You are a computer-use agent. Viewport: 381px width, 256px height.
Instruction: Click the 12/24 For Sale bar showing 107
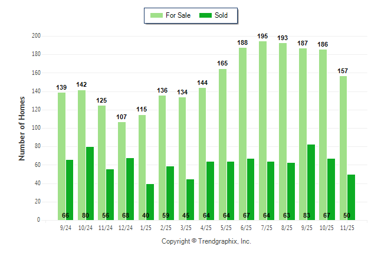pyautogui.click(x=121, y=171)
